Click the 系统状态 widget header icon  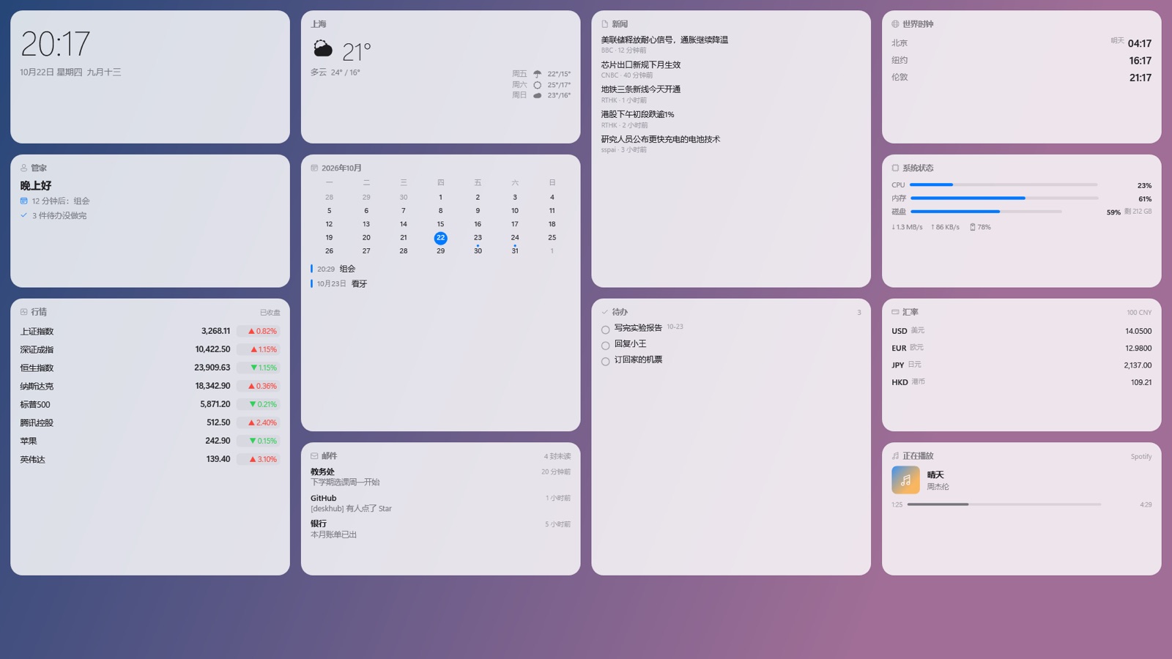(x=895, y=168)
